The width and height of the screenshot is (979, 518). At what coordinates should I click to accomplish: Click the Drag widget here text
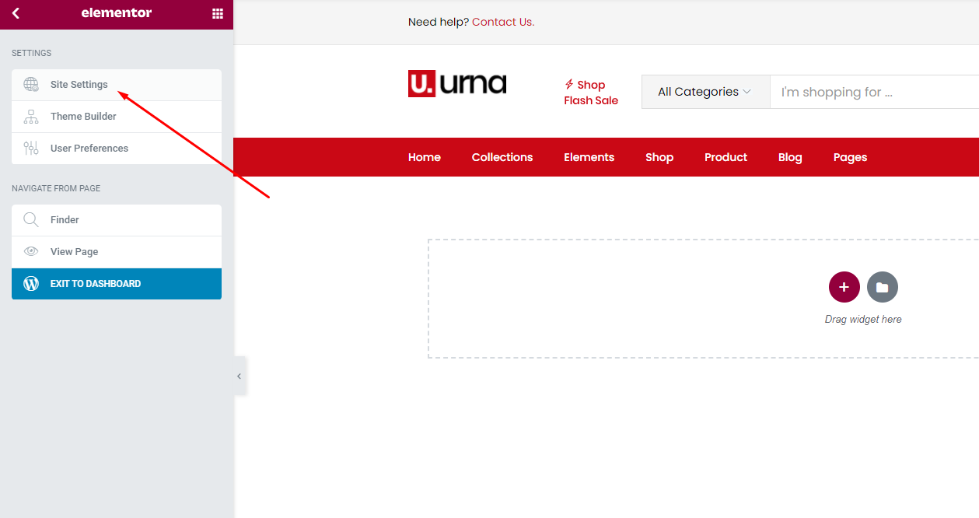click(863, 320)
